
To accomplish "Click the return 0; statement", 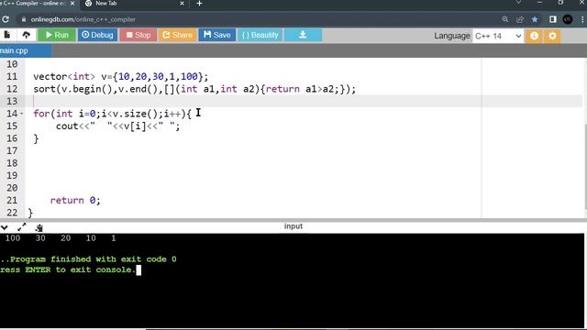I will pos(75,201).
